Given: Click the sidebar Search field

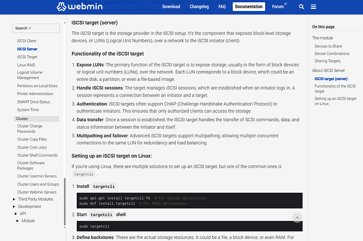Looking at the screenshot, I should click(x=36, y=28).
